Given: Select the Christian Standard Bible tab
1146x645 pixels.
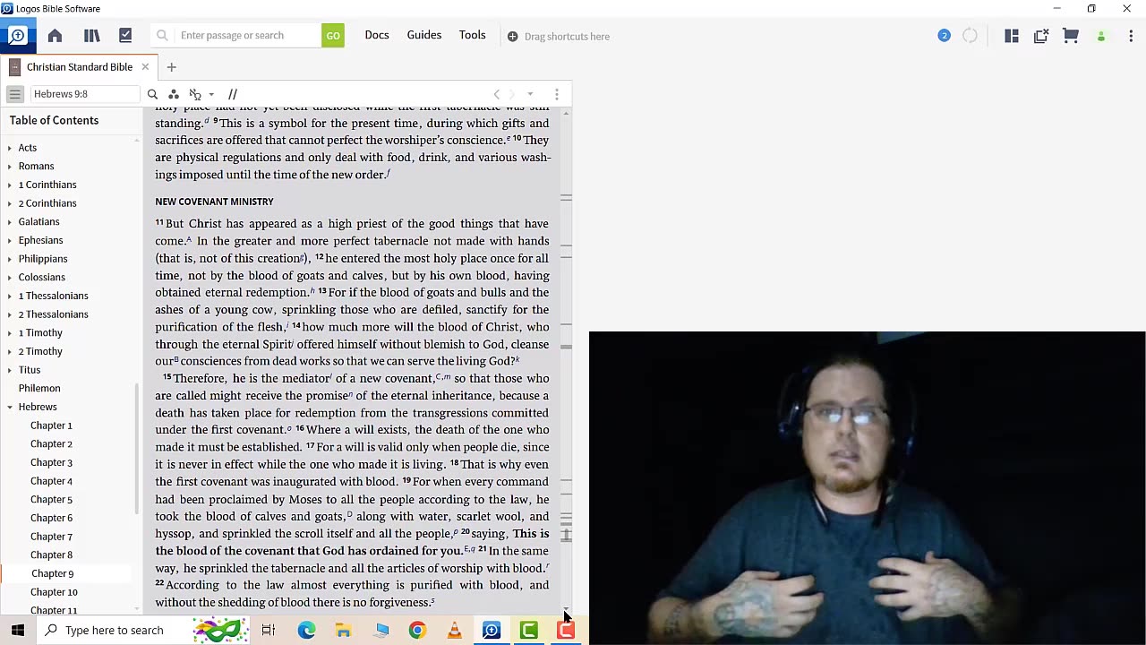Looking at the screenshot, I should pyautogui.click(x=80, y=67).
